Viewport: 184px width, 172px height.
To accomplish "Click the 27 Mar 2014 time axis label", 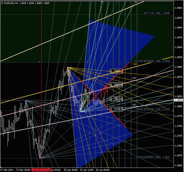I will (7, 170).
